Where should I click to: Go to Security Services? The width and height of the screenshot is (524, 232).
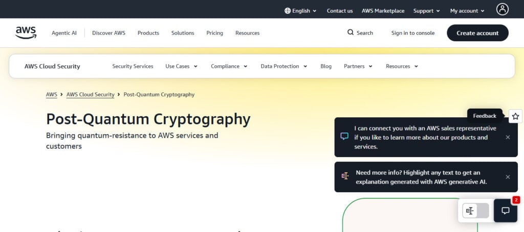click(x=133, y=66)
